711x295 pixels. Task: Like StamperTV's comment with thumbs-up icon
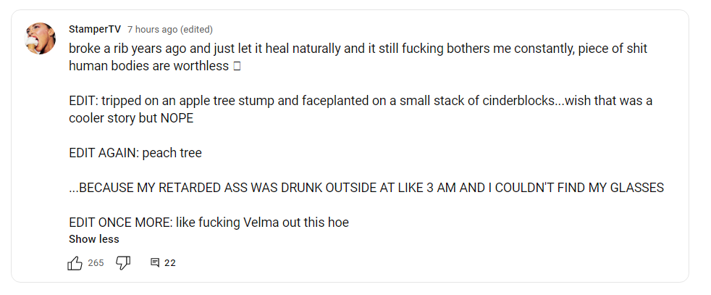coord(75,263)
